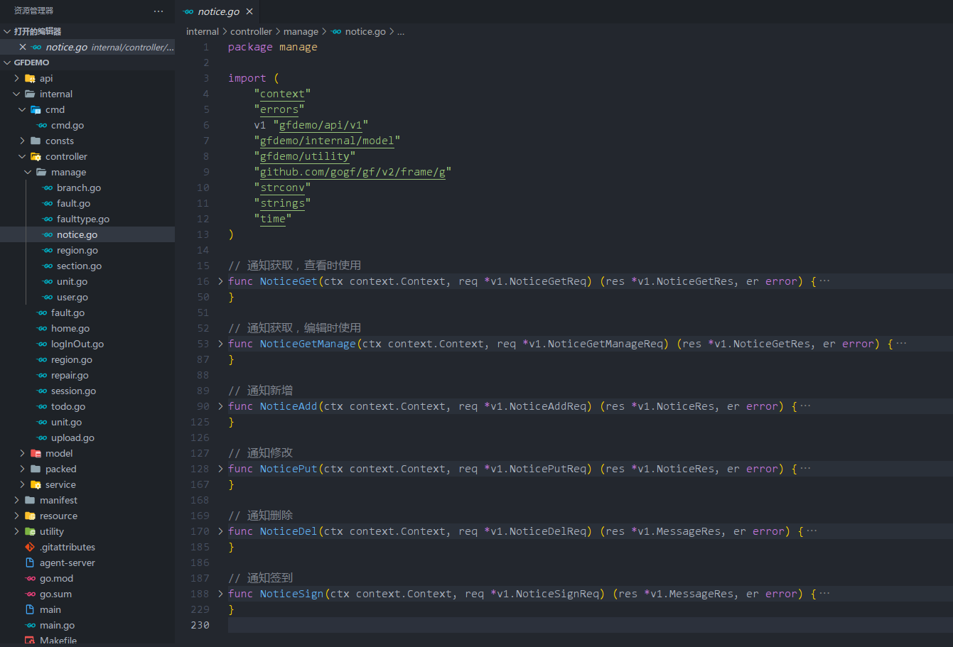This screenshot has width=953, height=647.
Task: Click the api folder icon
Action: pyautogui.click(x=30, y=78)
